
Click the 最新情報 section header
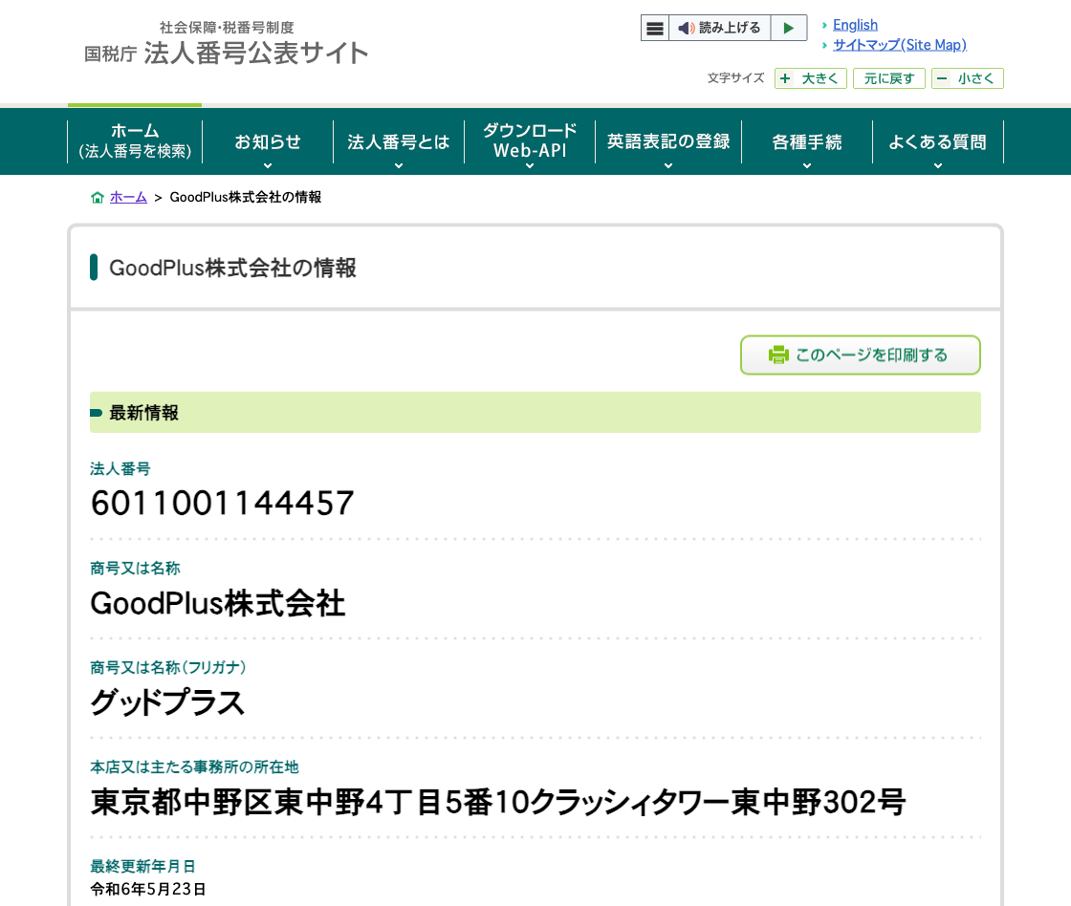pyautogui.click(x=535, y=412)
